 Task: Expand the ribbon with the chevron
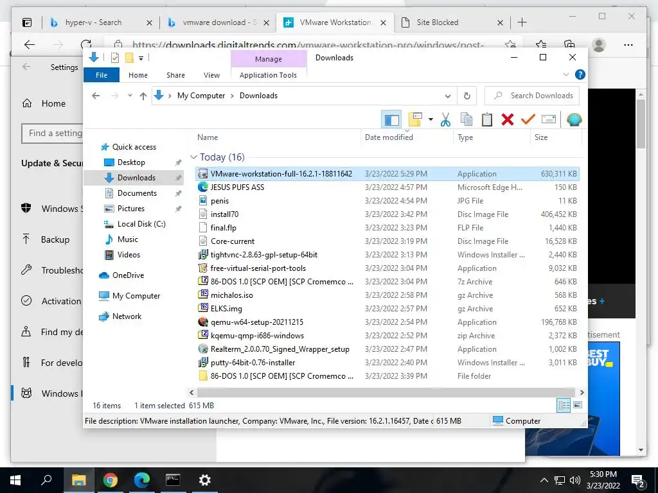(566, 74)
